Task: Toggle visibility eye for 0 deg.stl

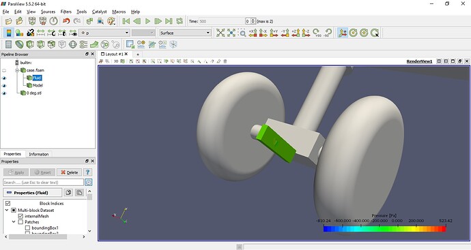Action: [x=4, y=93]
